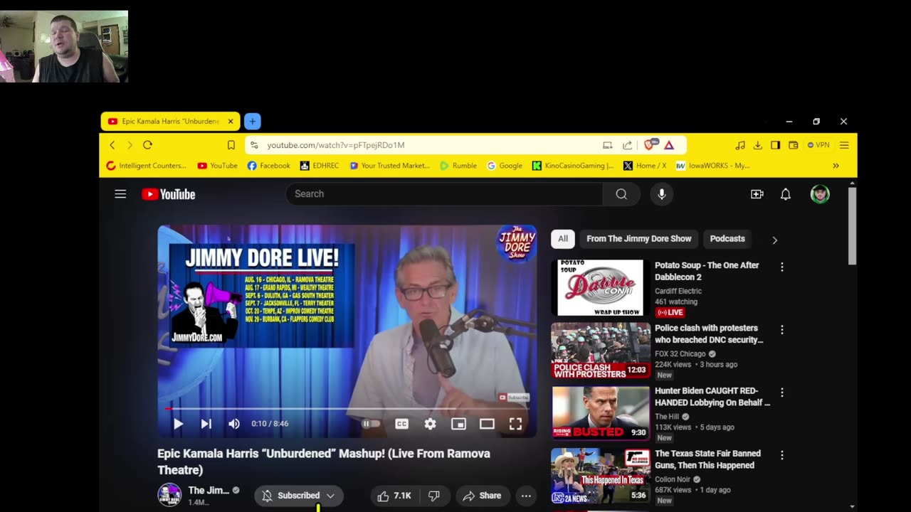This screenshot has height=512, width=911.
Task: Enter full screen mode
Action: point(515,424)
